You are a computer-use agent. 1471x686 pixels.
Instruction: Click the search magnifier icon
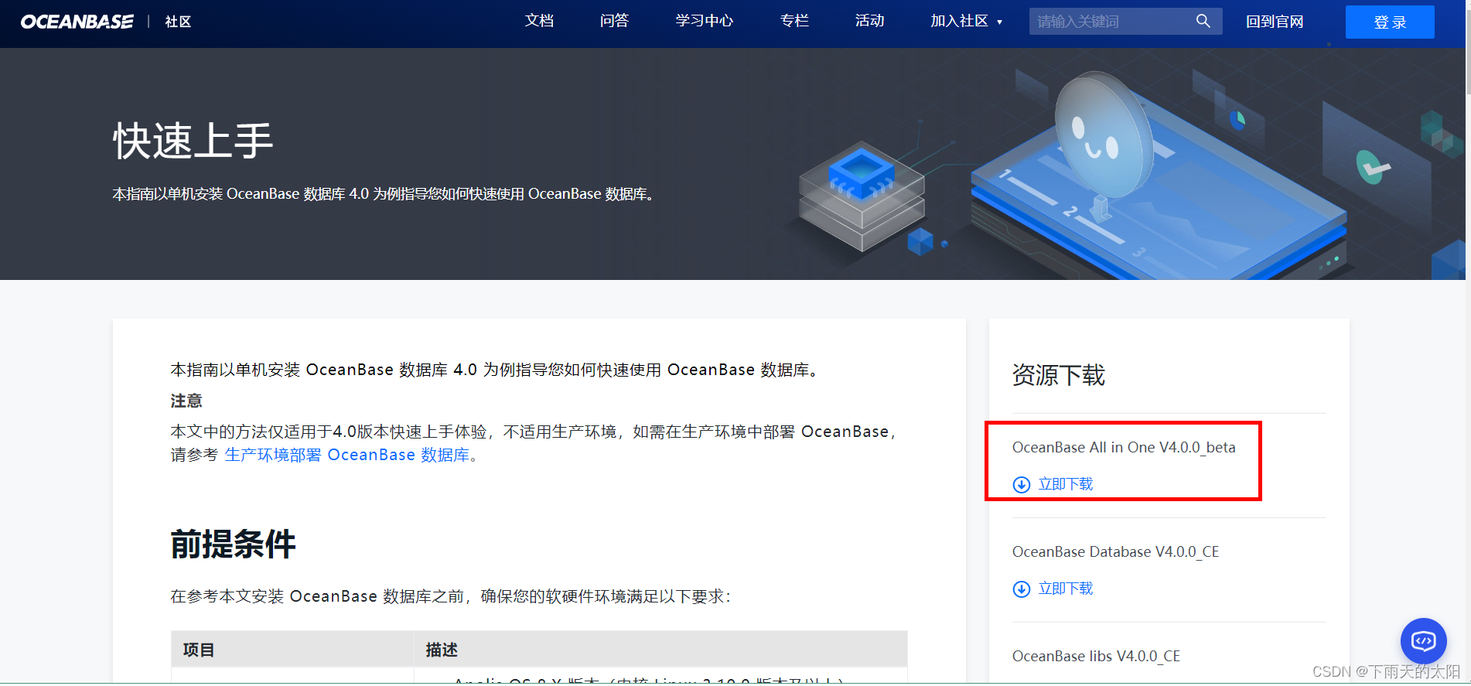pos(1203,21)
